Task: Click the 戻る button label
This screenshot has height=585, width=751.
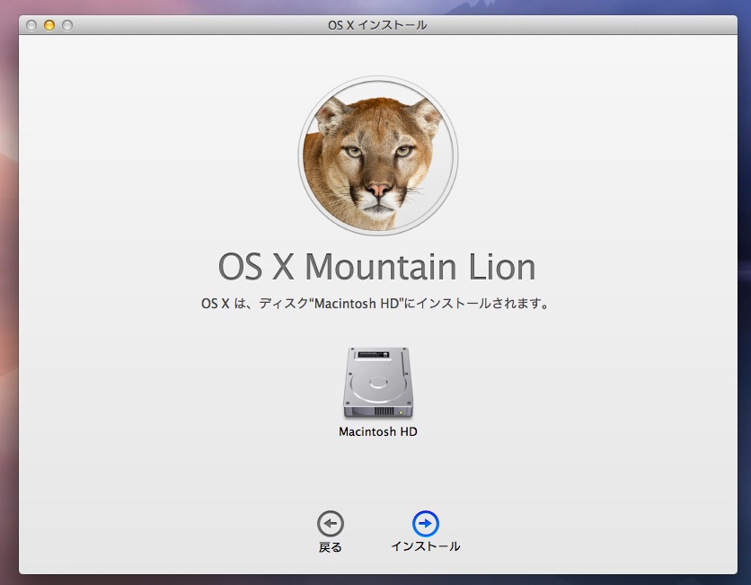Action: coord(330,546)
